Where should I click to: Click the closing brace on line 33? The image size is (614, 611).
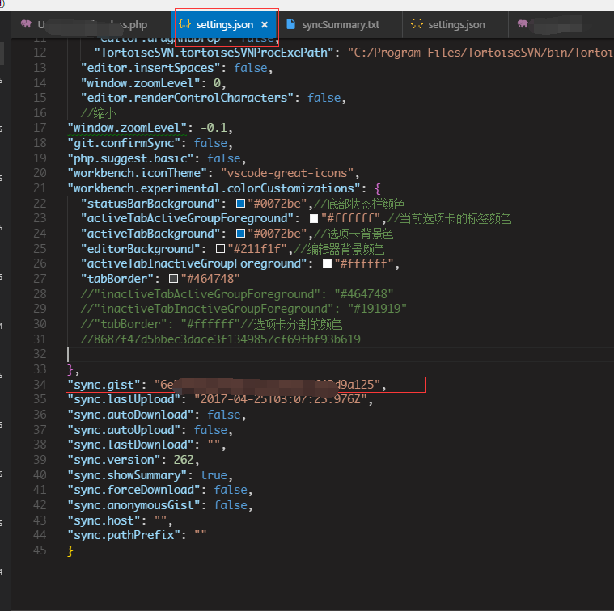(x=70, y=369)
